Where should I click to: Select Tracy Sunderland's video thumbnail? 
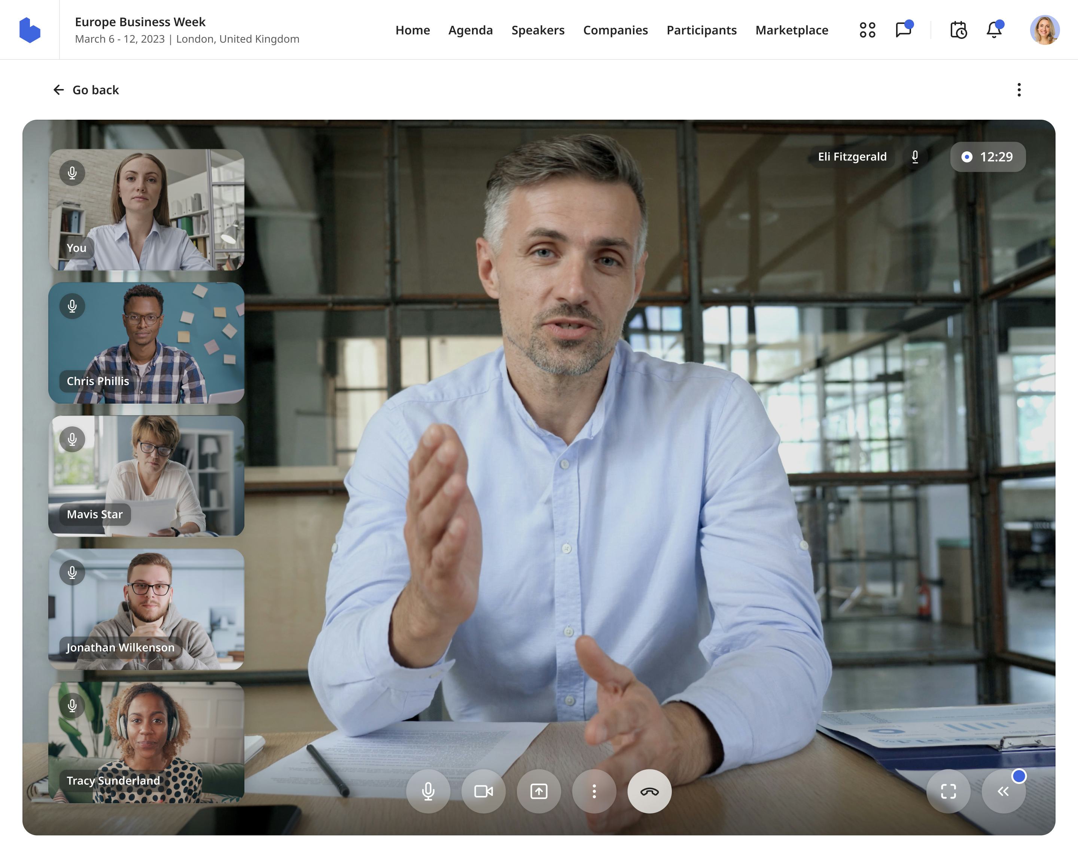[x=146, y=742]
